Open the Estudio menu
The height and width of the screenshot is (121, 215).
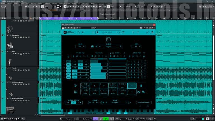pos(54,3)
